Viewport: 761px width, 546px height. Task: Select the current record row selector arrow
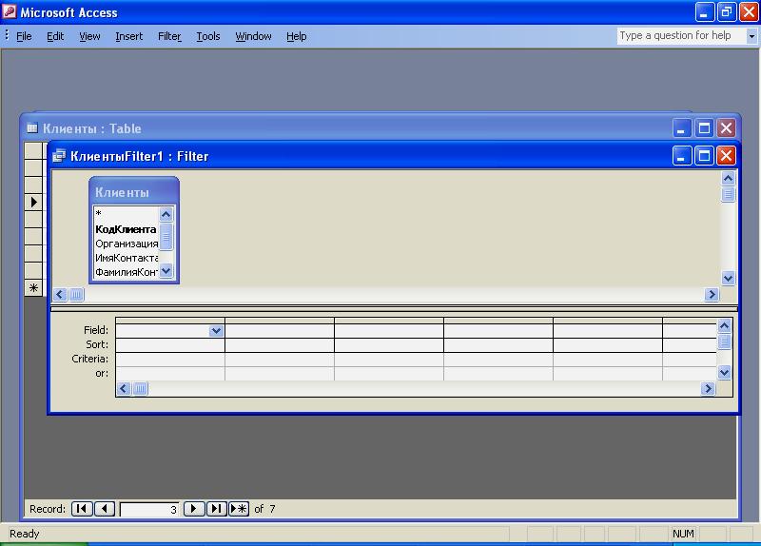coord(33,202)
